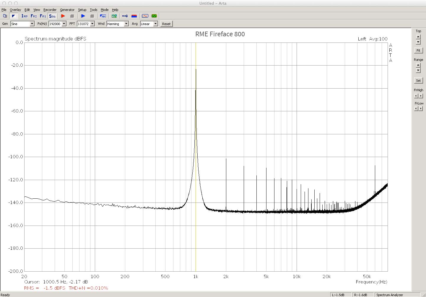Click the blue and red spectrum icon

click(134, 16)
